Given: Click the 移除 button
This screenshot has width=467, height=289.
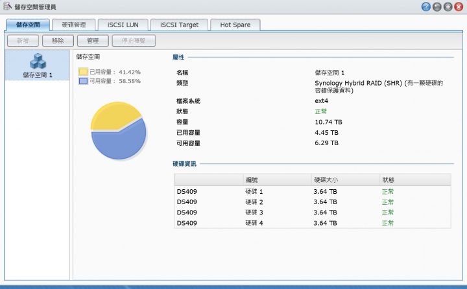Looking at the screenshot, I should pyautogui.click(x=58, y=40).
